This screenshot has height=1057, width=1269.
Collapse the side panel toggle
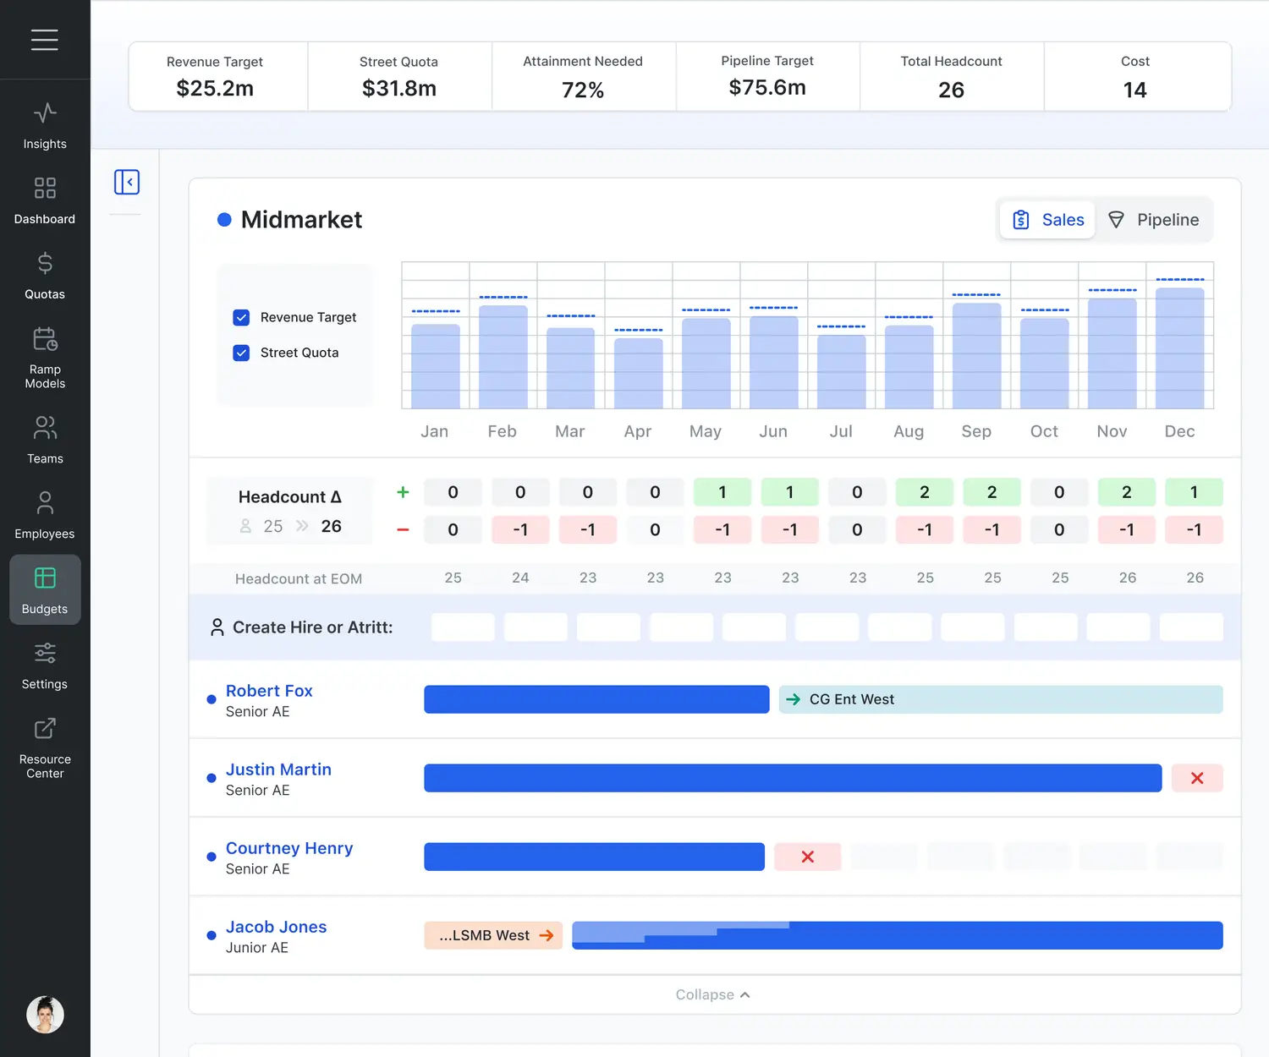(127, 182)
